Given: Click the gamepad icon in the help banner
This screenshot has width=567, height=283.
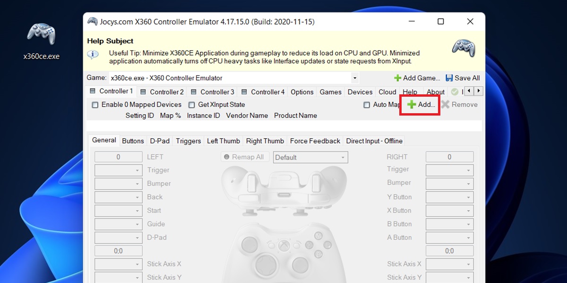Looking at the screenshot, I should point(463,48).
